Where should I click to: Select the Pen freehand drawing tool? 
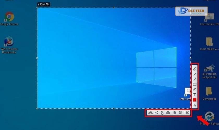click(194, 68)
